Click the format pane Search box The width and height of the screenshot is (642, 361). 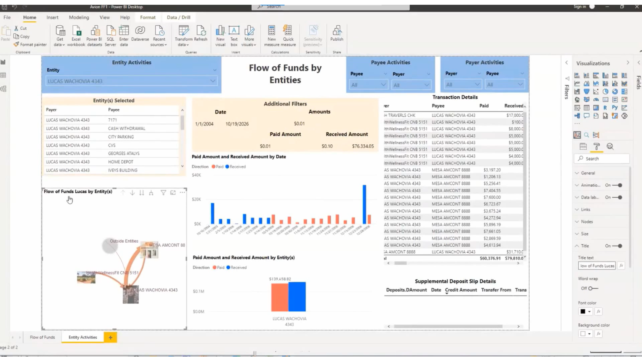[601, 159]
